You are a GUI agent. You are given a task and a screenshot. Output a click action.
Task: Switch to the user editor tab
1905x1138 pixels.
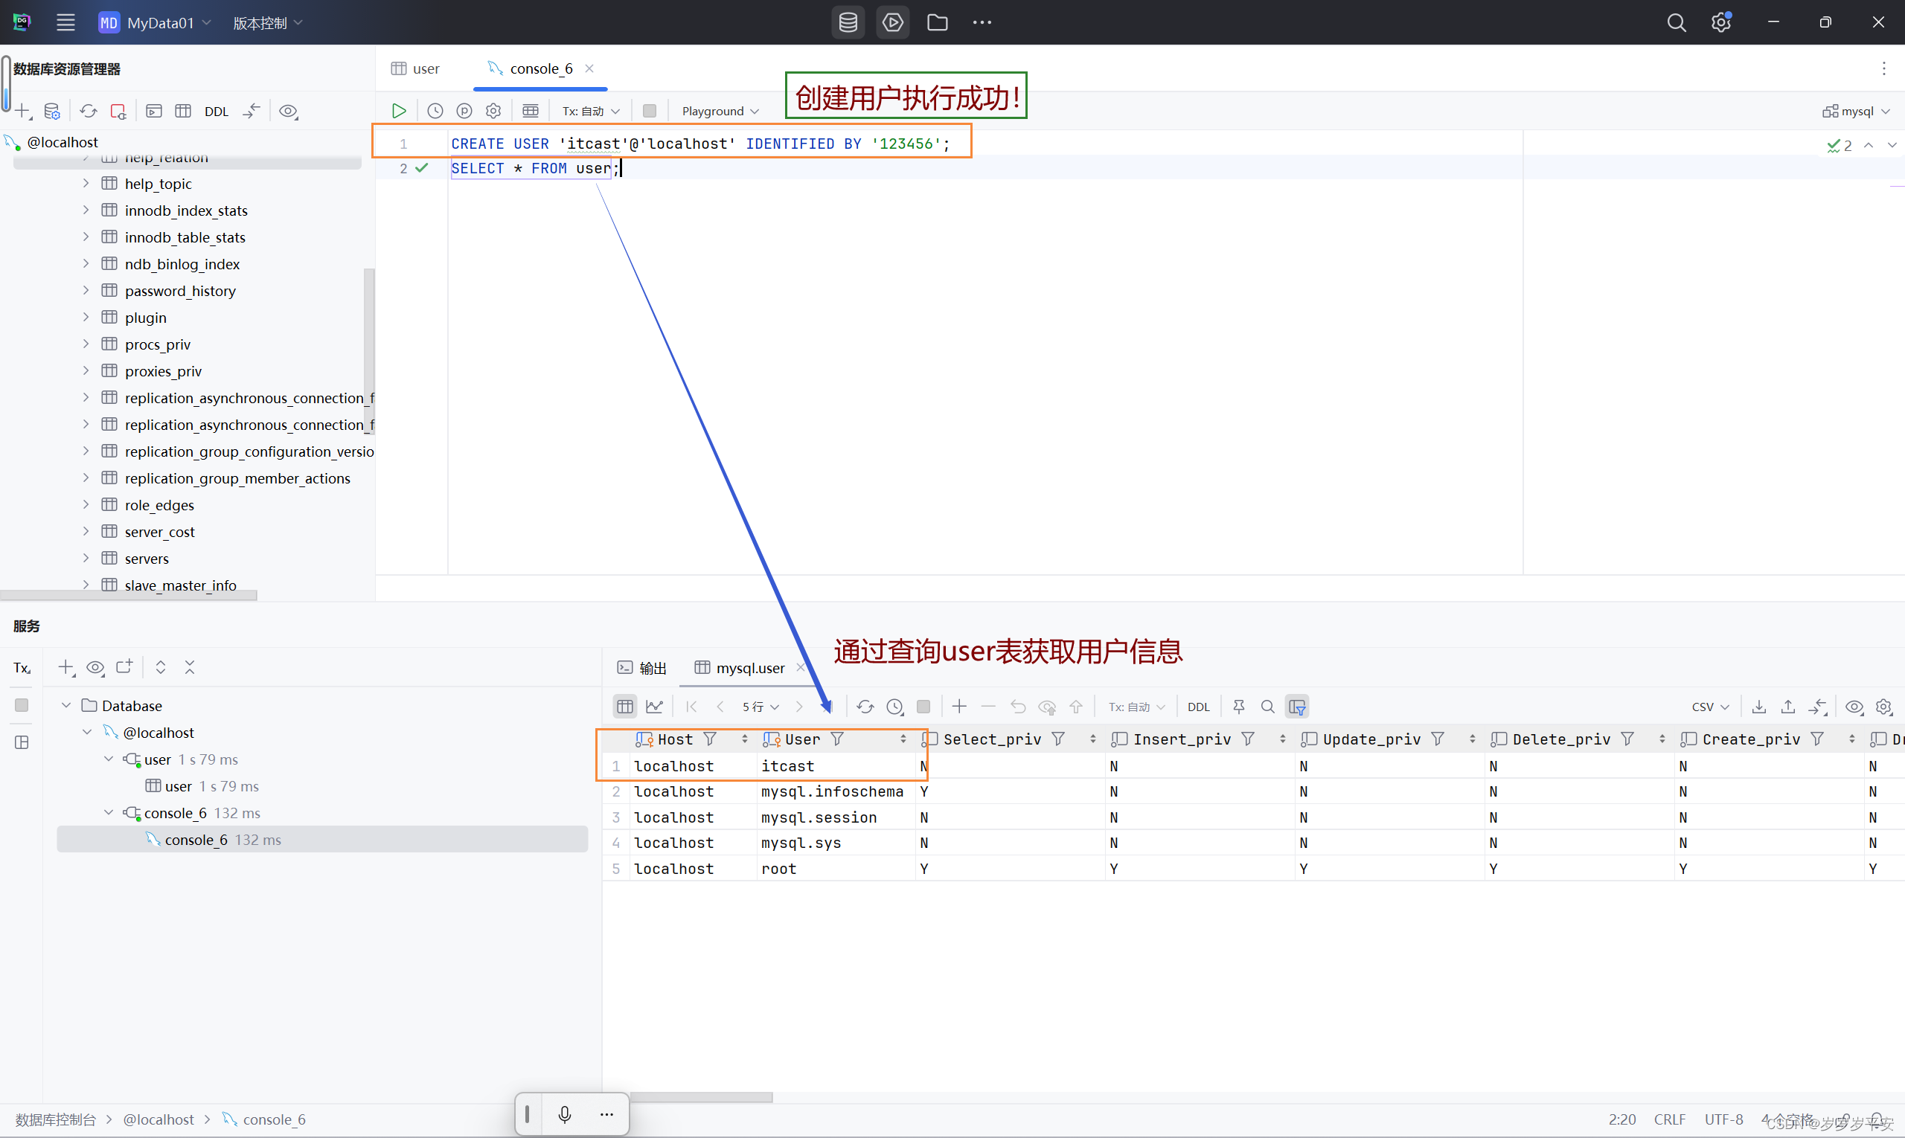click(x=415, y=68)
